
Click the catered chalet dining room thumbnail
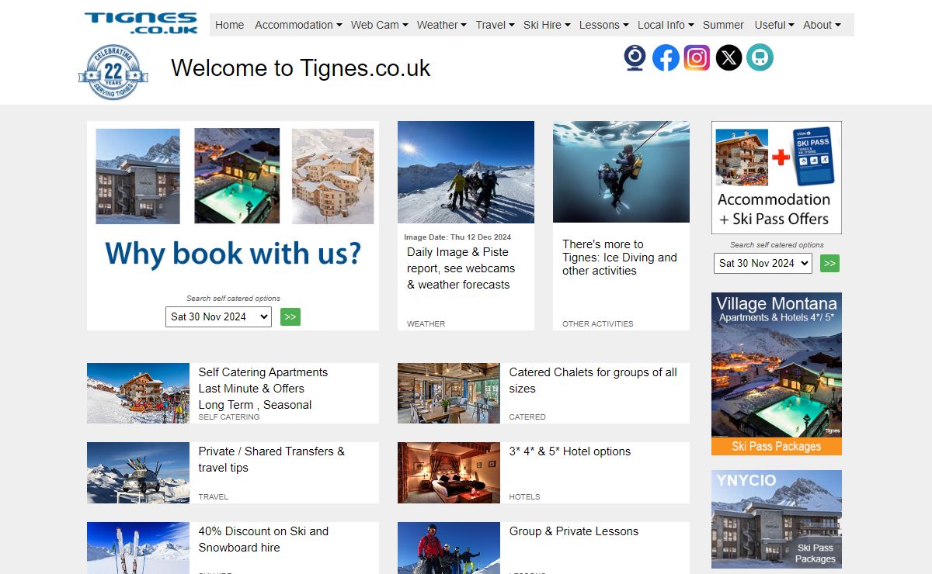pos(449,393)
